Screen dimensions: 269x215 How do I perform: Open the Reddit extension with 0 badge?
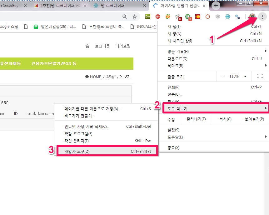point(178,17)
